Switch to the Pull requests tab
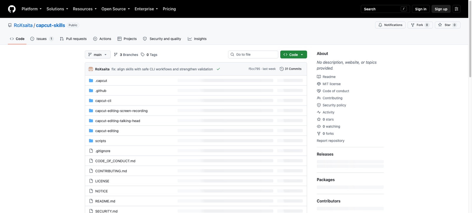The height and width of the screenshot is (213, 472). pyautogui.click(x=73, y=39)
